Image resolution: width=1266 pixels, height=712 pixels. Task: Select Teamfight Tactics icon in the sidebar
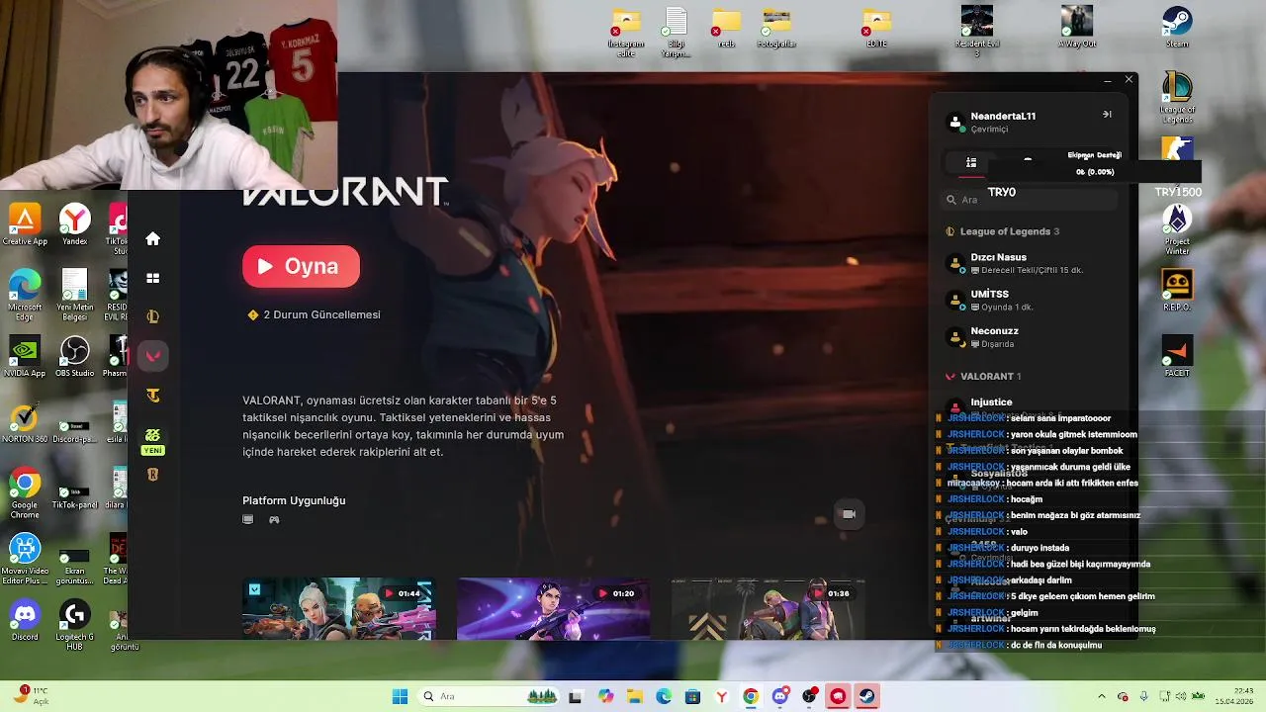click(x=152, y=396)
